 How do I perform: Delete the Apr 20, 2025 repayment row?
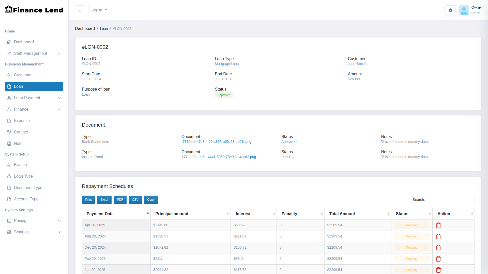(438, 225)
